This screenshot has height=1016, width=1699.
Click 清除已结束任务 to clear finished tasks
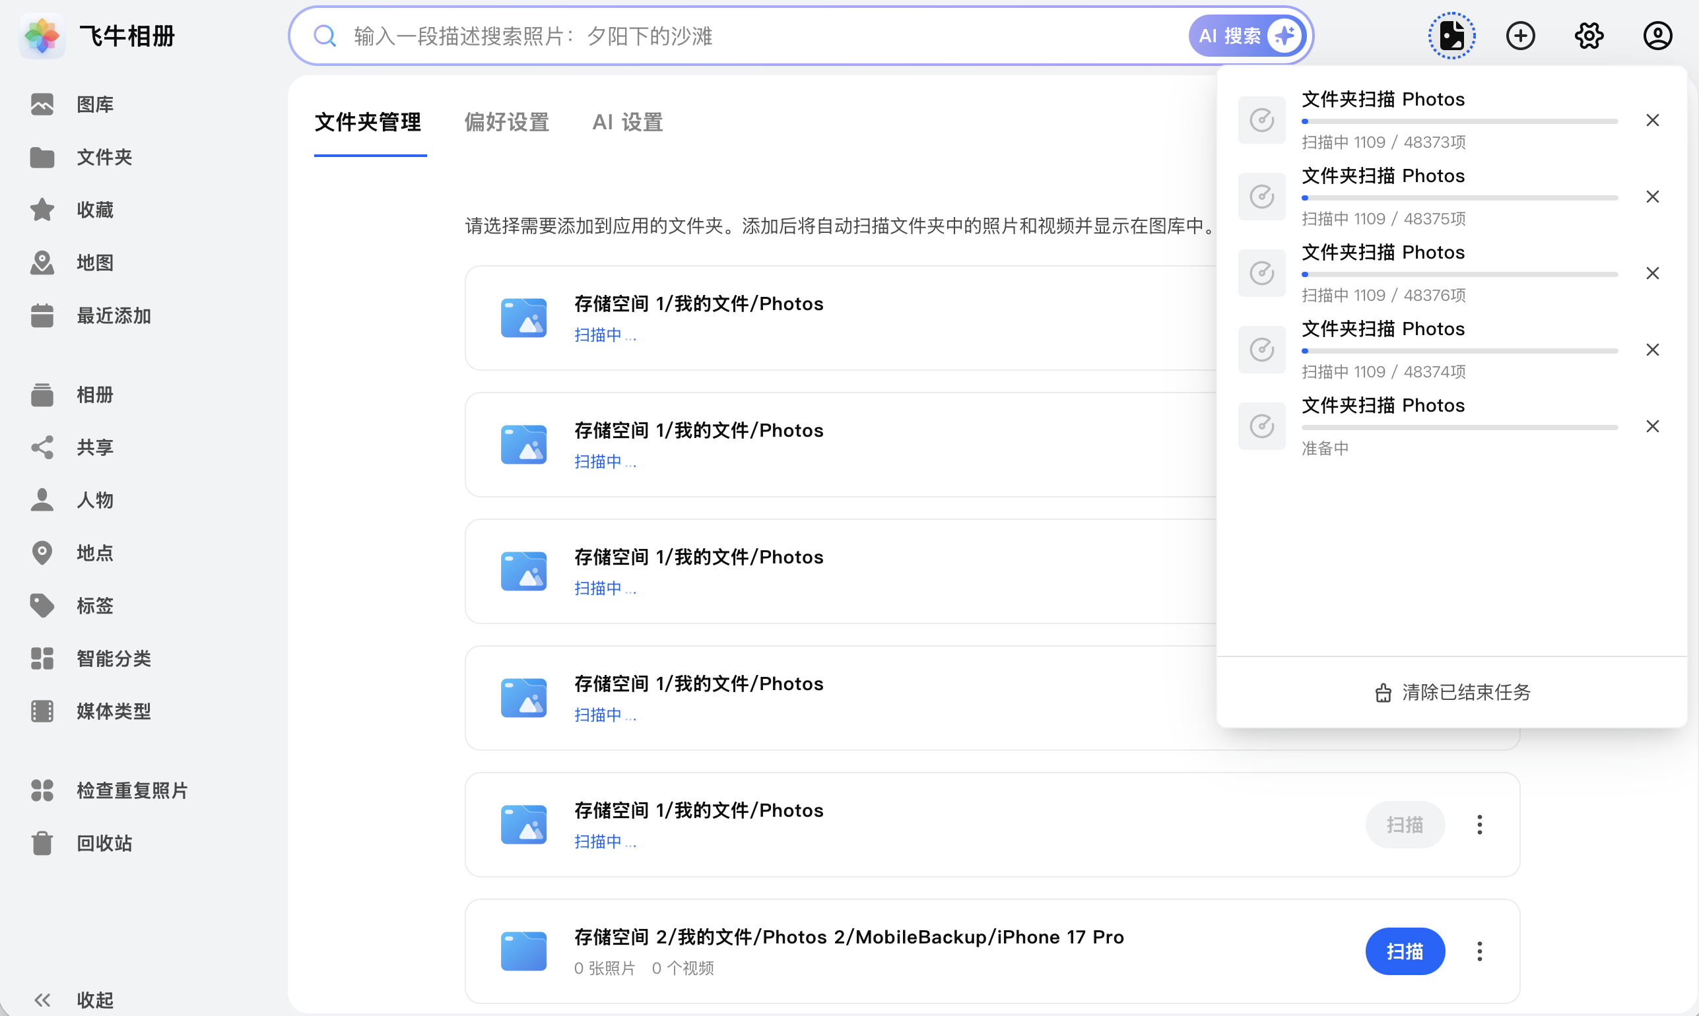[x=1453, y=692]
